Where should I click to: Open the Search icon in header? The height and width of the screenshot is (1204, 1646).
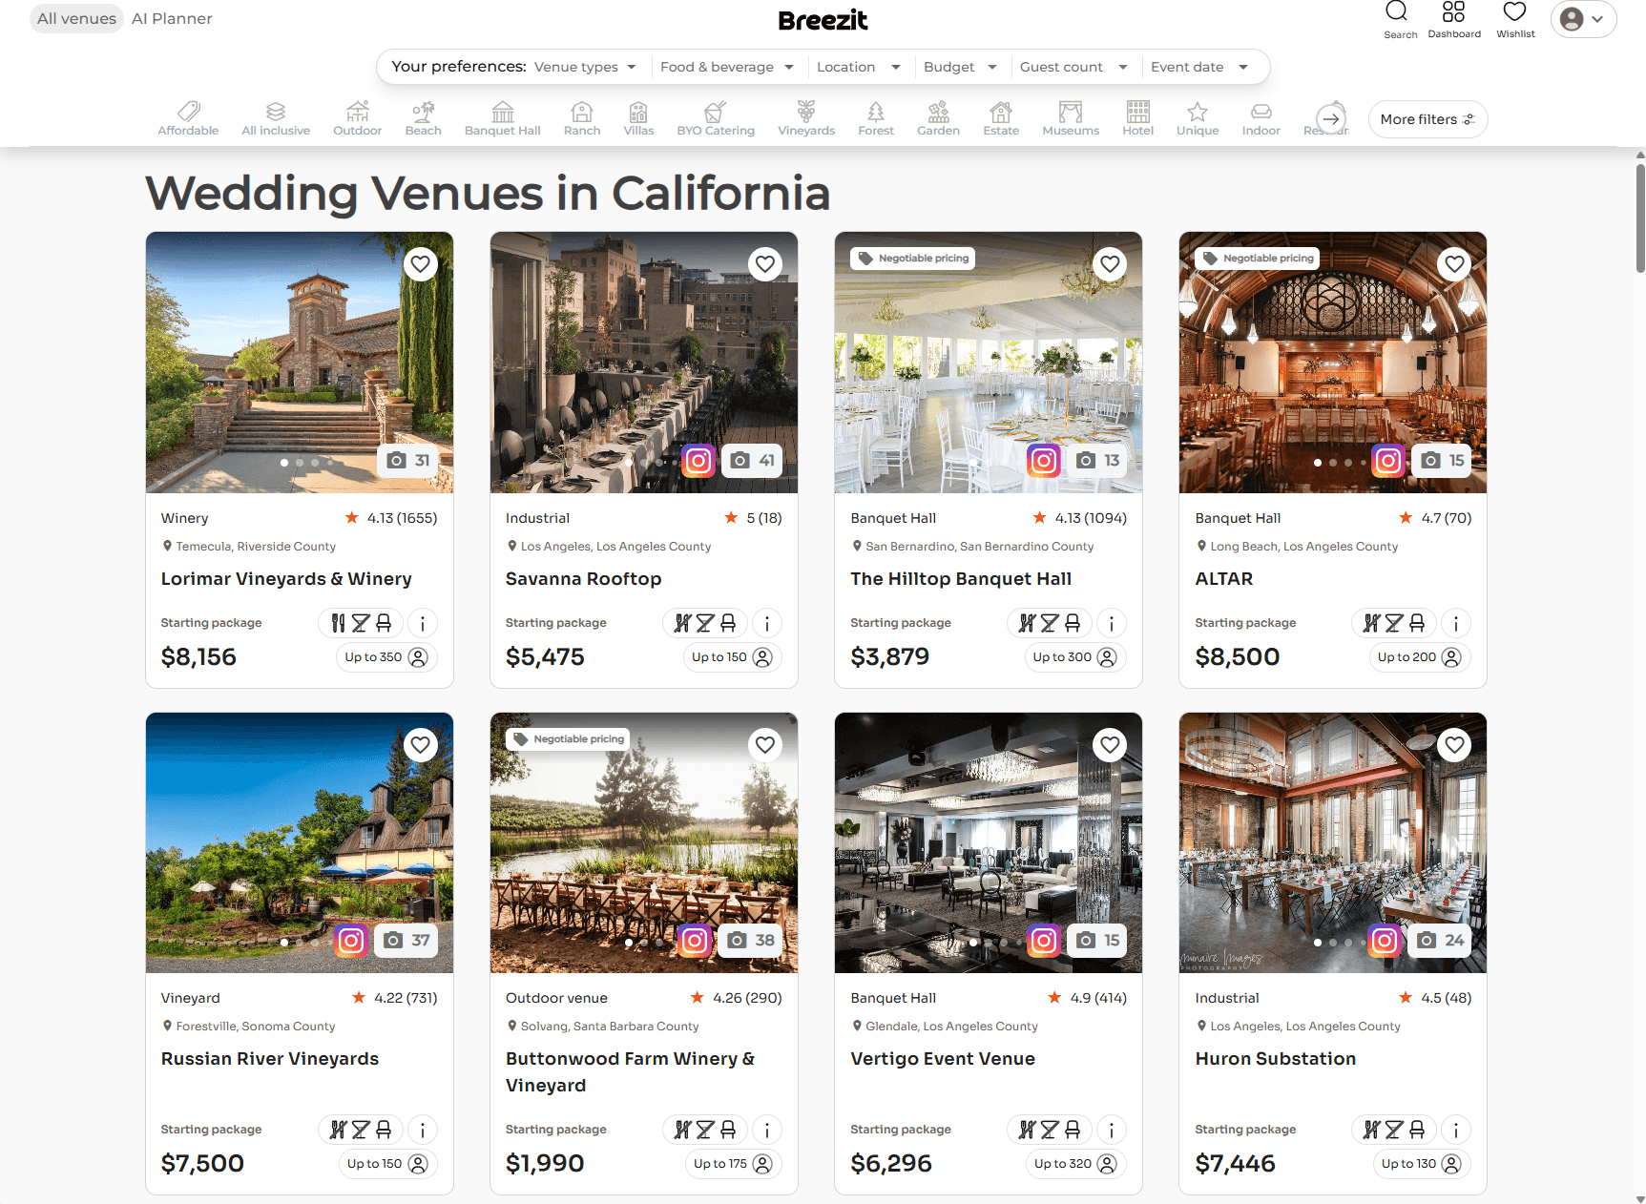tap(1399, 19)
